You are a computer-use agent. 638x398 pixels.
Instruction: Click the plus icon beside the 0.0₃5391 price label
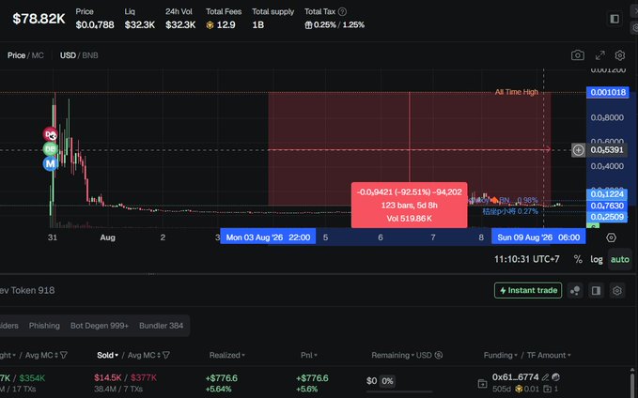(578, 150)
